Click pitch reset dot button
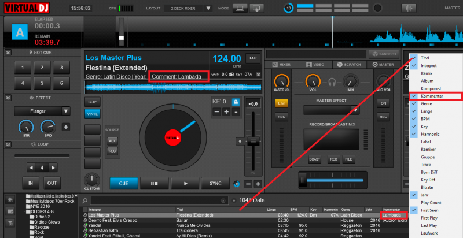The height and width of the screenshot is (238, 463). pyautogui.click(x=240, y=142)
